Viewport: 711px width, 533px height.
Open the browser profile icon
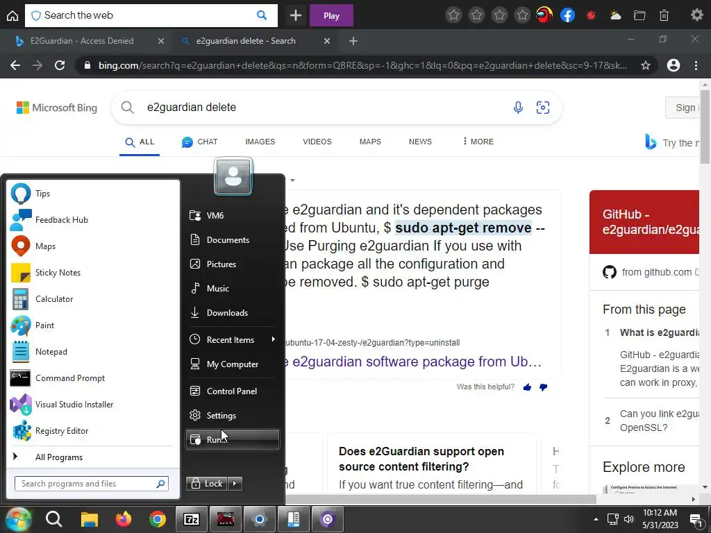click(674, 65)
